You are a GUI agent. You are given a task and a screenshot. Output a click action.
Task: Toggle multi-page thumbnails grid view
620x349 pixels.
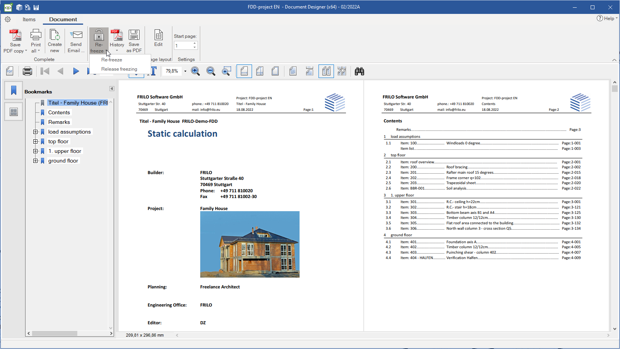pos(342,71)
